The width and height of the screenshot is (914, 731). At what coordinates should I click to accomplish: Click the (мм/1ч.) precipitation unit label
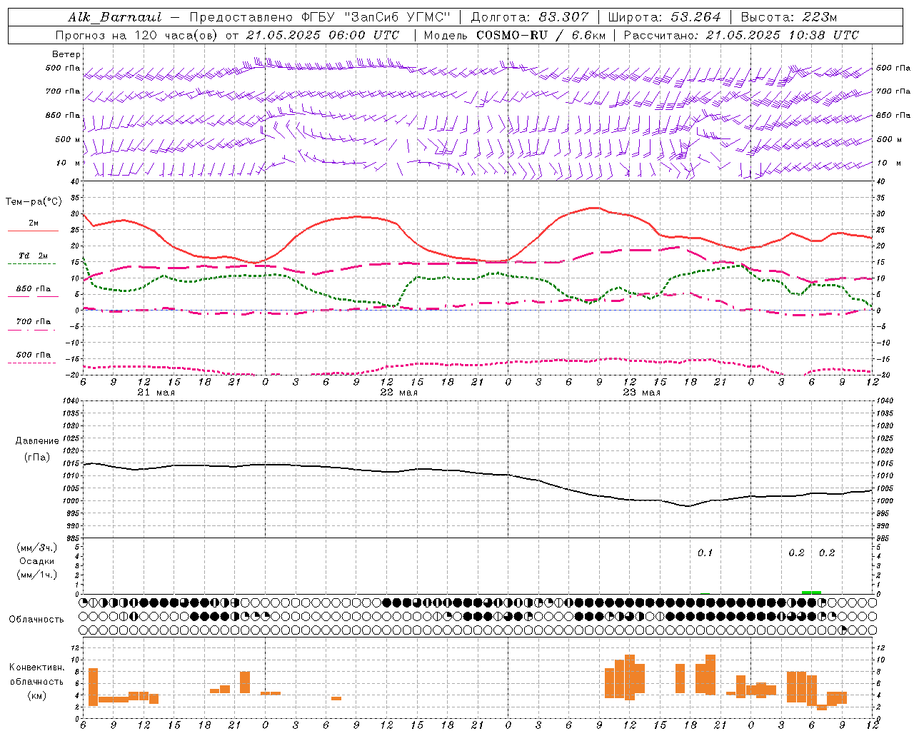point(37,575)
